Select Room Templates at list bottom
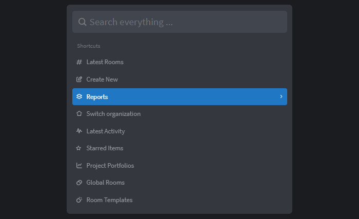This screenshot has height=219, width=359. click(x=180, y=200)
